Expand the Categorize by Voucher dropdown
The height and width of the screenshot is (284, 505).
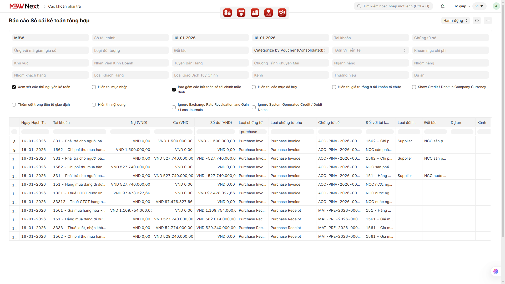(x=290, y=50)
